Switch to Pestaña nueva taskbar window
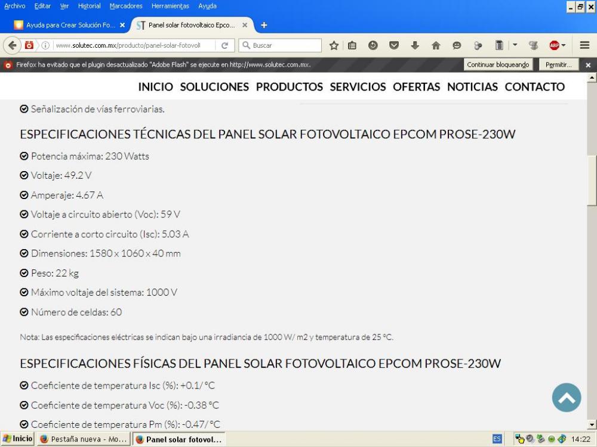597x447 pixels. click(x=84, y=439)
